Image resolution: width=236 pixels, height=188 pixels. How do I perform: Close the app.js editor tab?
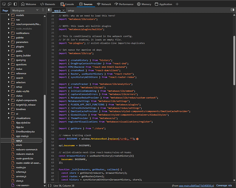tap(63, 11)
